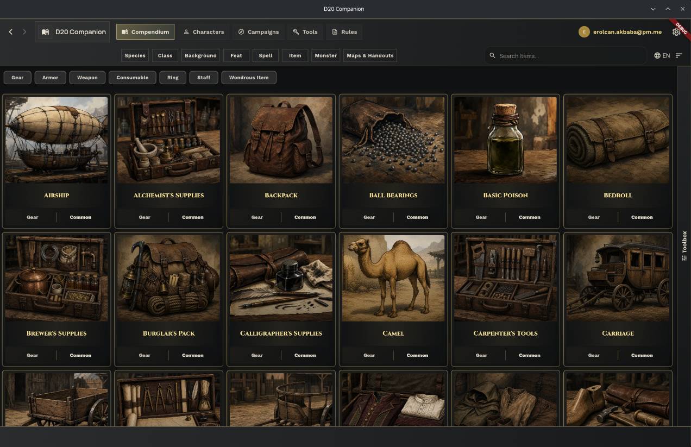Open the Class category
The height and width of the screenshot is (447, 691).
165,55
